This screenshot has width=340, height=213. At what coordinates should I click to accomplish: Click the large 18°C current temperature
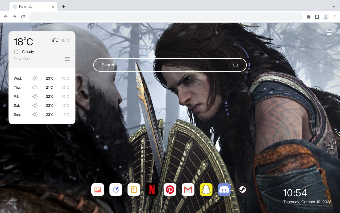pos(23,42)
